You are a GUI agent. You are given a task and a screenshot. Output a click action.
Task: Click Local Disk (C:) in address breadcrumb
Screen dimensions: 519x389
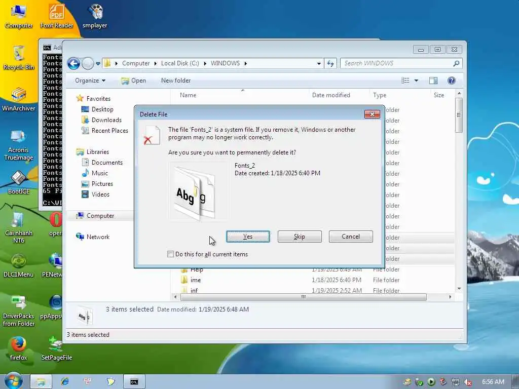[x=180, y=63]
